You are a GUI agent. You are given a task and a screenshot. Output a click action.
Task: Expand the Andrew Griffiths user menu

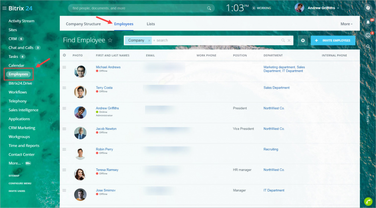click(323, 8)
